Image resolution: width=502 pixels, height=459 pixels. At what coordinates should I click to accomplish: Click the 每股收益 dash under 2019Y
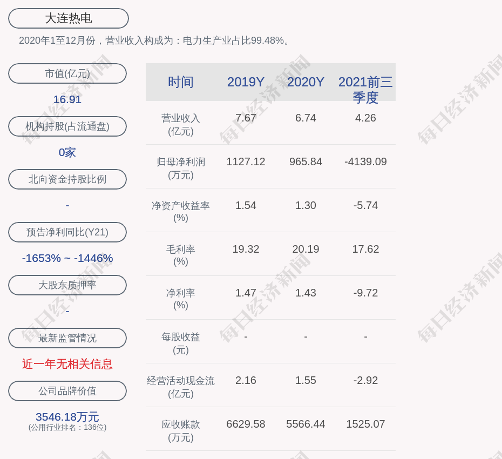coord(246,336)
